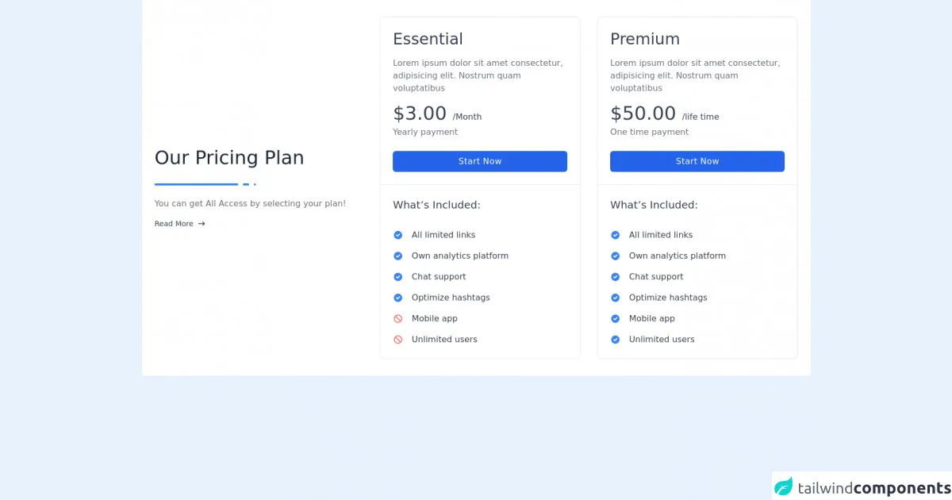Click the tailwindcomponents leaf logo icon

coord(784,487)
